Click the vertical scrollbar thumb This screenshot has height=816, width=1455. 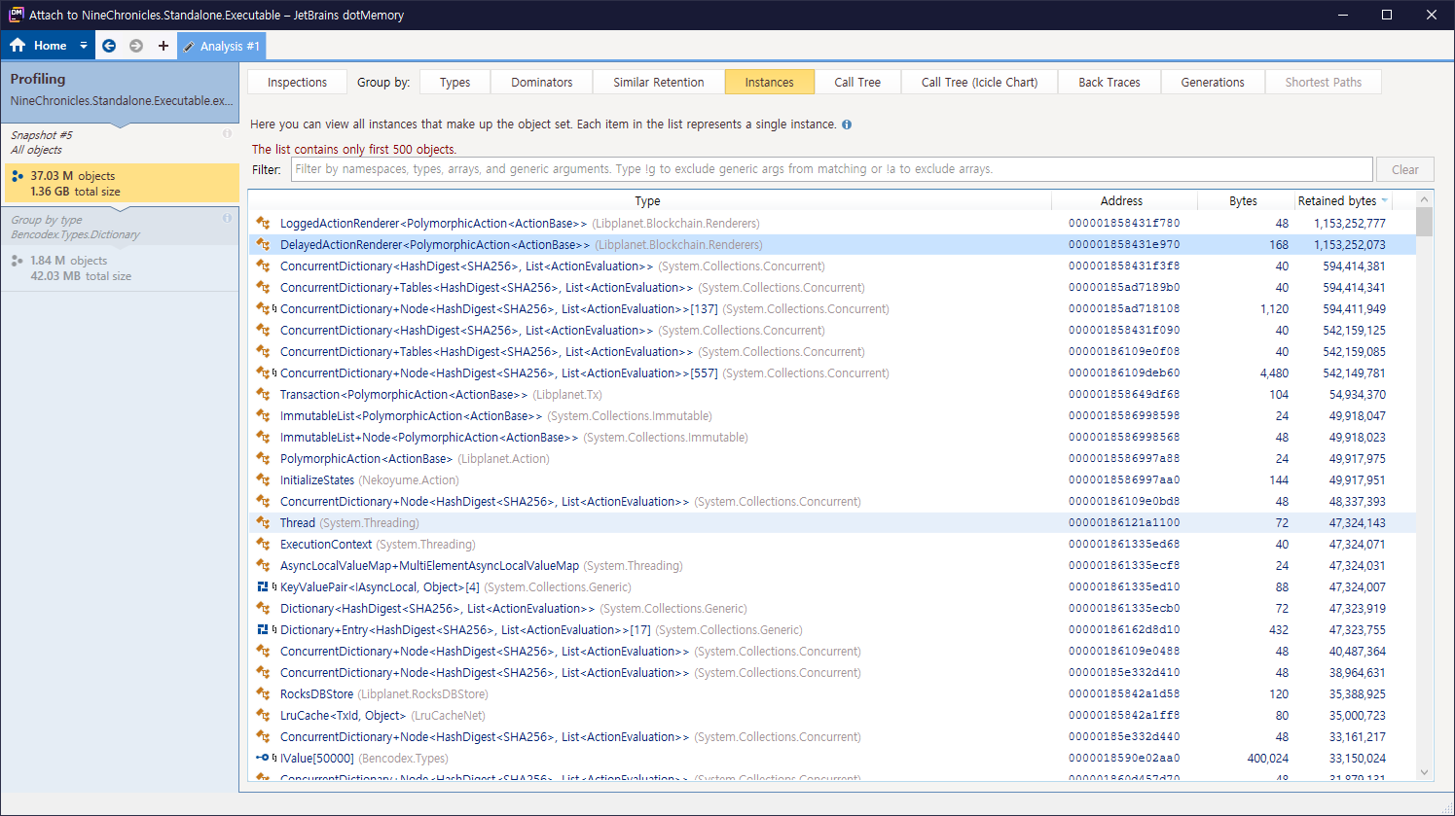coord(1424,222)
